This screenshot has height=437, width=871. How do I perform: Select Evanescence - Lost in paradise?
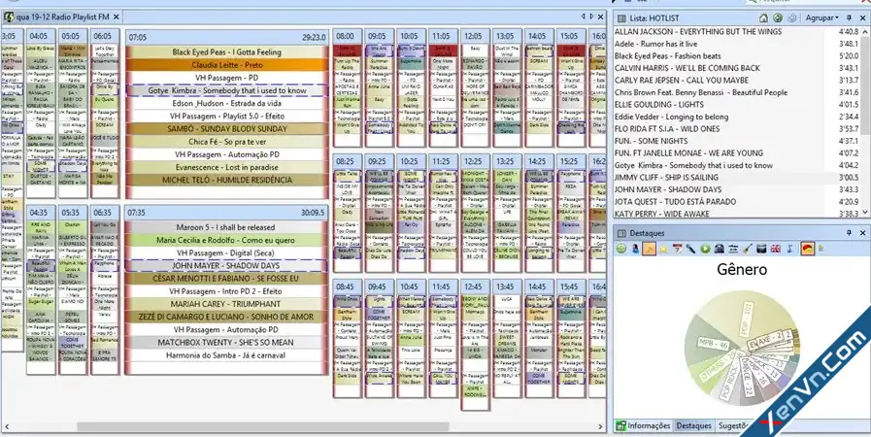tap(226, 167)
